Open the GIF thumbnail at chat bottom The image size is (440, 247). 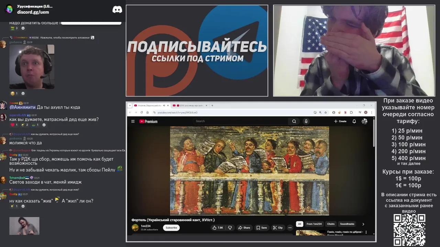(x=24, y=226)
